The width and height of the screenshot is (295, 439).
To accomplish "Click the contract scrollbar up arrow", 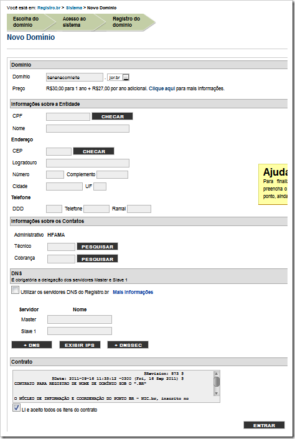I will (216, 374).
